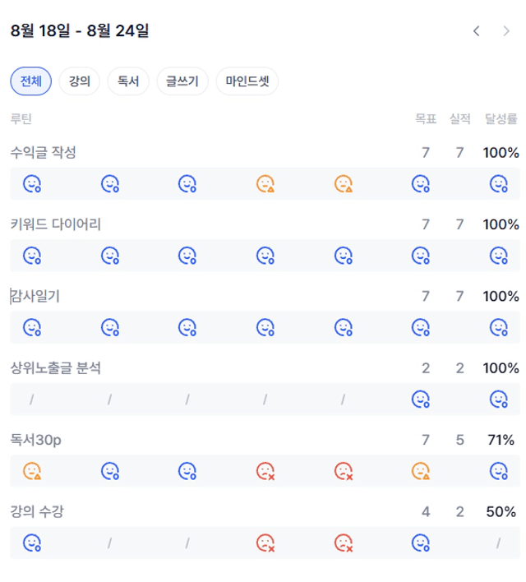This screenshot has width=526, height=582.
Task: Show the 마인드셋 category tab
Action: click(247, 81)
